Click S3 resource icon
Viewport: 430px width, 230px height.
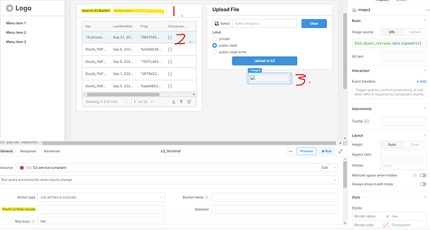click(x=22, y=168)
